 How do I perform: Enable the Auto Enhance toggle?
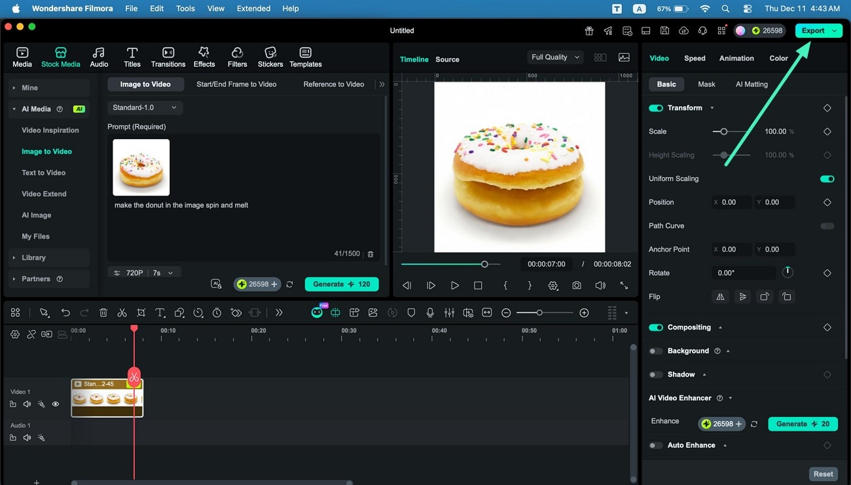point(655,445)
